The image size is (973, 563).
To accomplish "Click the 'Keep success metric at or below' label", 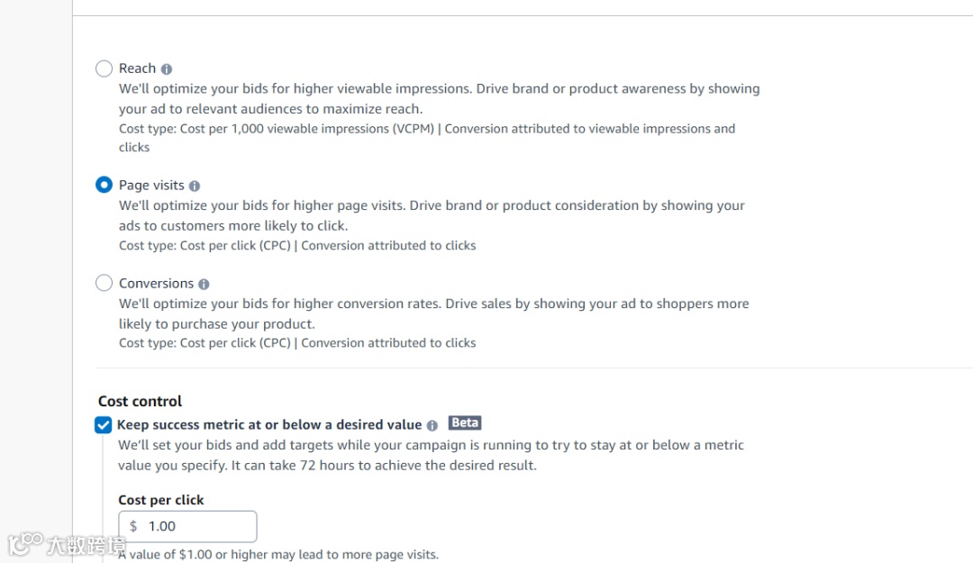I will [268, 425].
